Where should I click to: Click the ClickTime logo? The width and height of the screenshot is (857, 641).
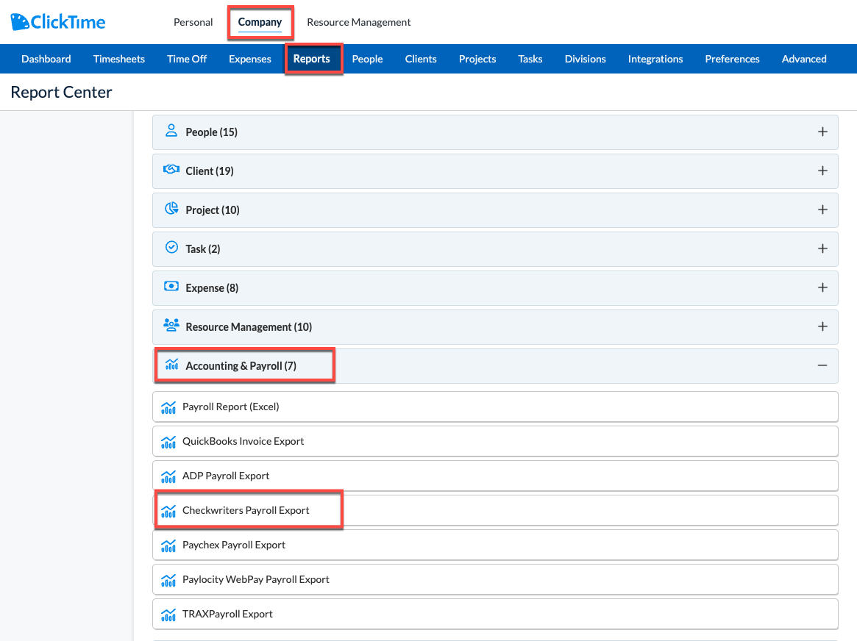[58, 22]
